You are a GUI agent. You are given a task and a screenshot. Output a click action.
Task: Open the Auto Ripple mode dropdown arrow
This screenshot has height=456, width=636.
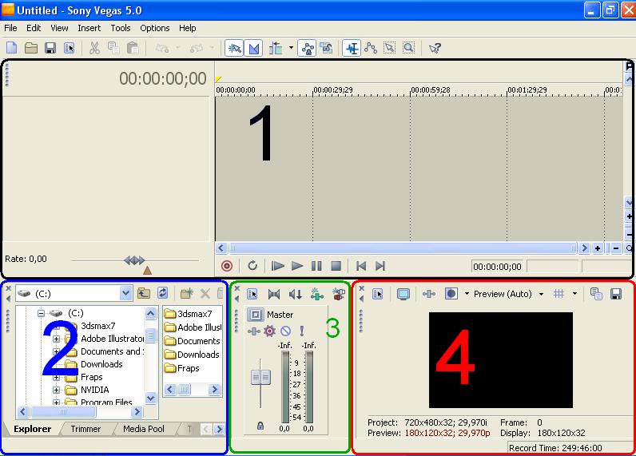[291, 48]
